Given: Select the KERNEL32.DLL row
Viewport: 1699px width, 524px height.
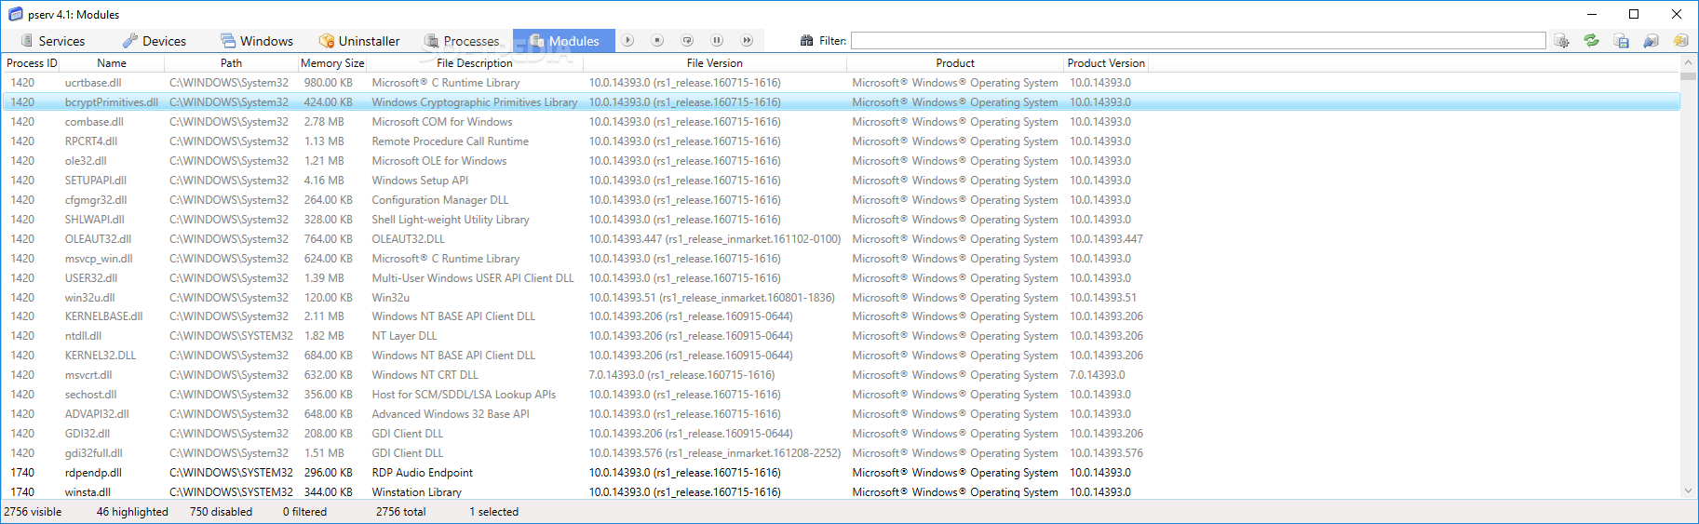Looking at the screenshot, I should 842,356.
